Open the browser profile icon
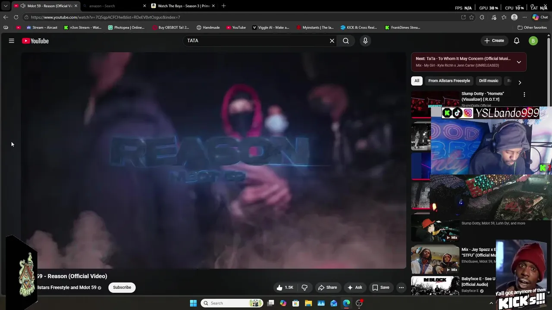552x310 pixels. tap(514, 17)
